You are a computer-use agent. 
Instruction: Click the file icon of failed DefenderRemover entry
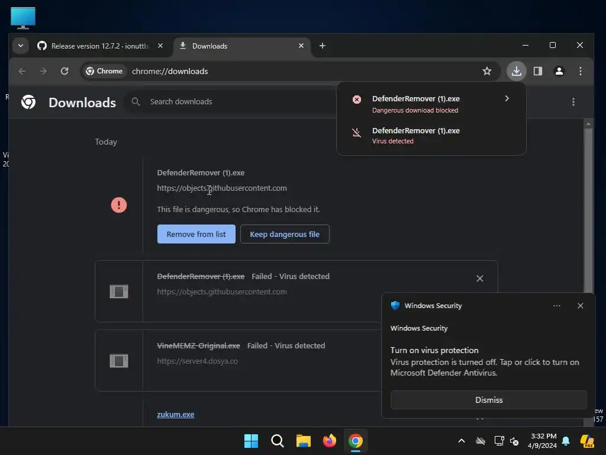(x=118, y=291)
